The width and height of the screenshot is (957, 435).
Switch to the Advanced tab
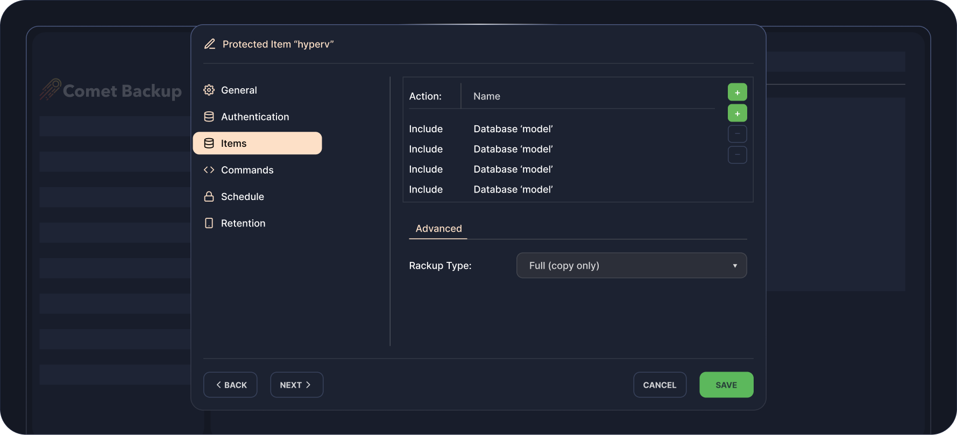(438, 229)
